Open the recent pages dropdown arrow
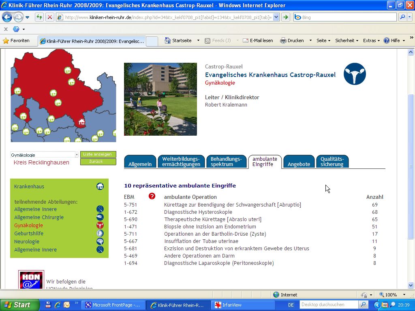The width and height of the screenshot is (415, 311). pyautogui.click(x=27, y=17)
